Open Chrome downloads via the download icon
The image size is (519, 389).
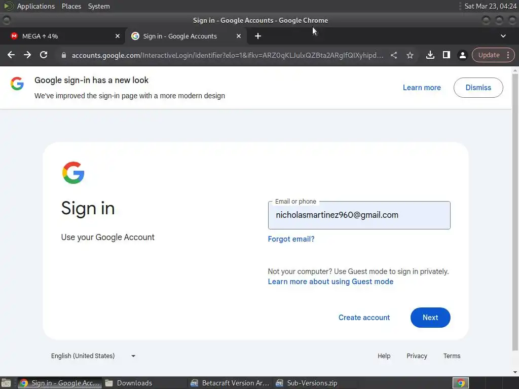tap(430, 55)
